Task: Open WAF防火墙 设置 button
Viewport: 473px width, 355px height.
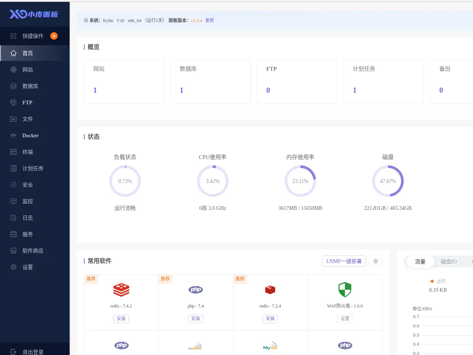Action: 345,319
